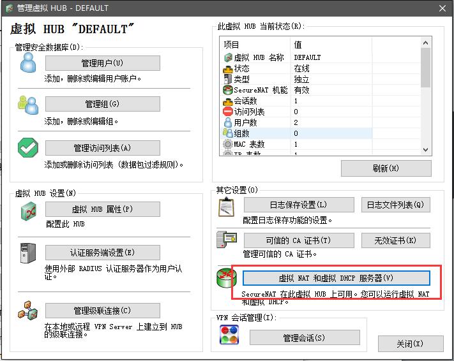Click the icon in 会话数 row

coord(228,101)
